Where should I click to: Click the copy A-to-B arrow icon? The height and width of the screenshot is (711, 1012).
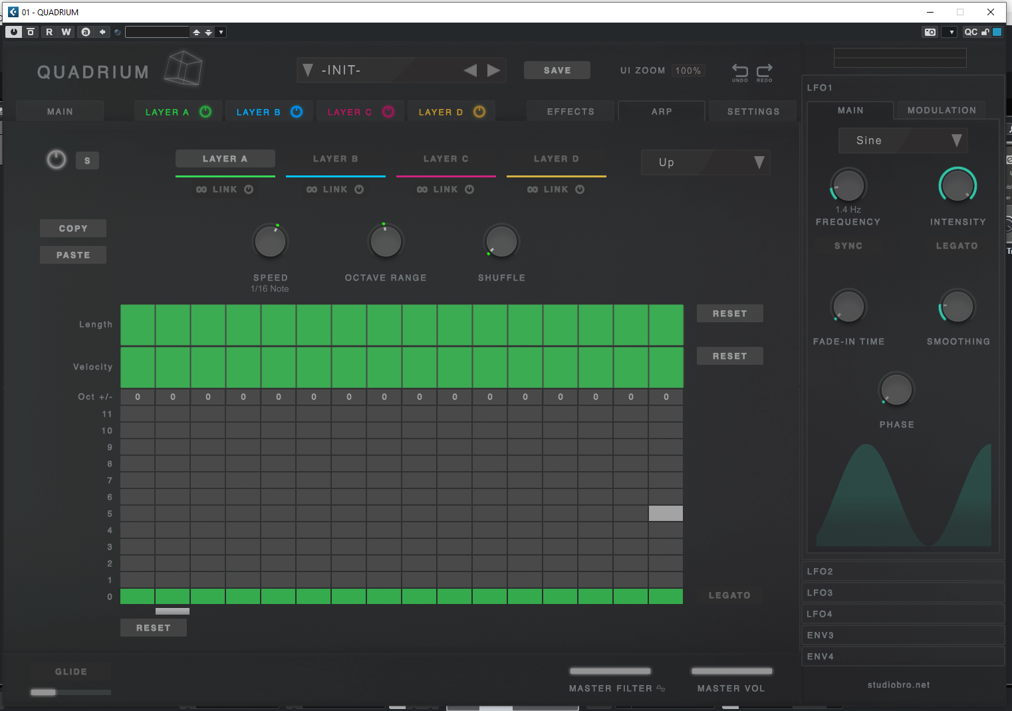[102, 32]
